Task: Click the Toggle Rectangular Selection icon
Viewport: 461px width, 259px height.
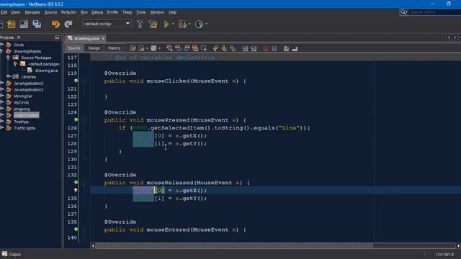Action: coord(204,48)
